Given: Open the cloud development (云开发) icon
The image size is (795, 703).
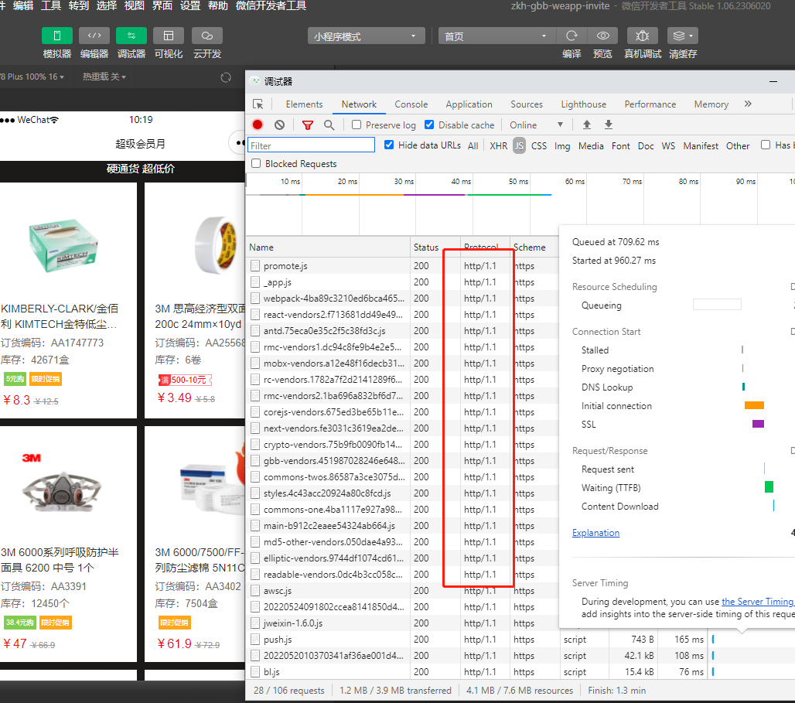Looking at the screenshot, I should click(x=206, y=36).
